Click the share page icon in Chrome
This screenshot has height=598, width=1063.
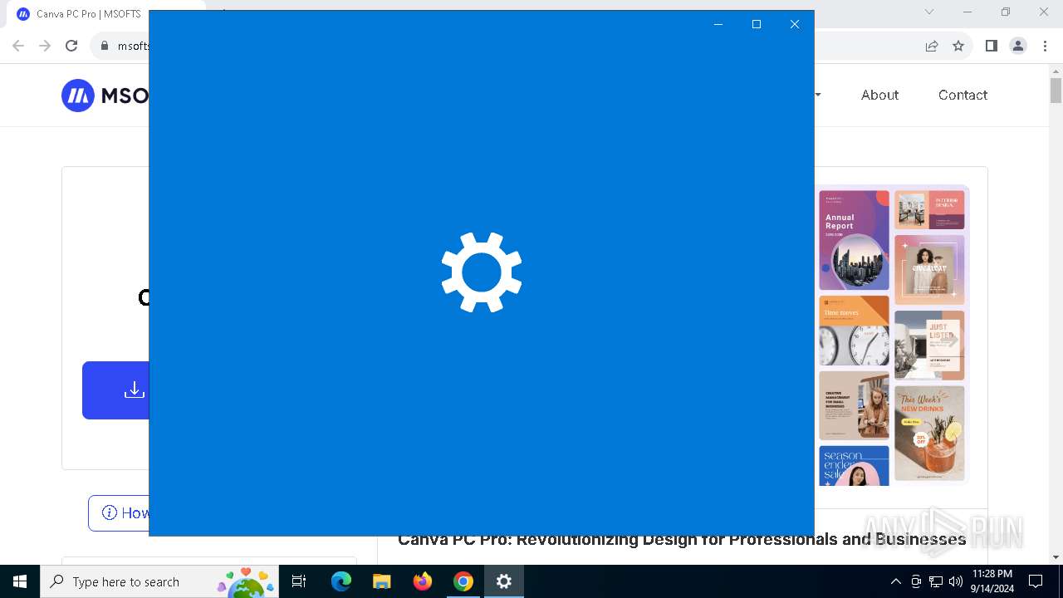[932, 46]
